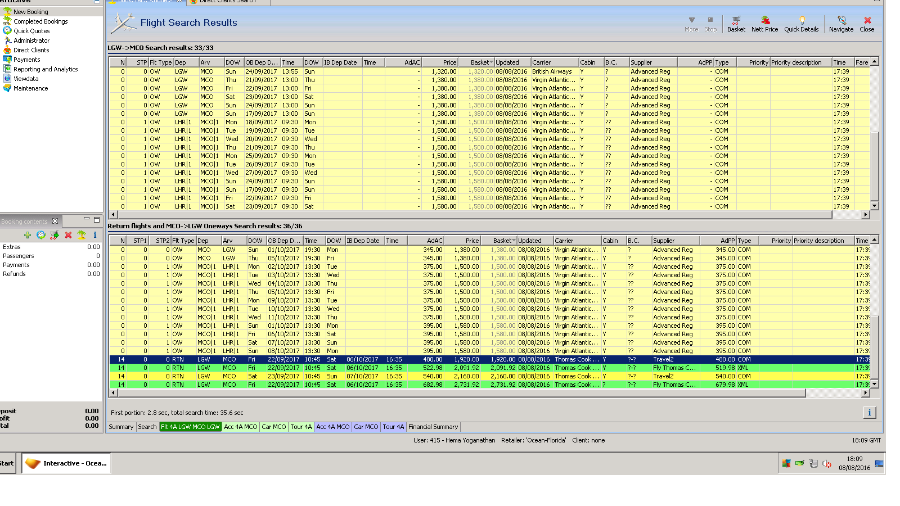Open Reporting and Analytics in the sidebar

[x=46, y=69]
